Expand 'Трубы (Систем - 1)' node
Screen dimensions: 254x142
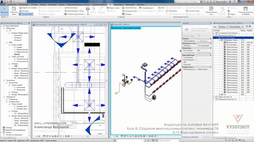tap(214, 97)
